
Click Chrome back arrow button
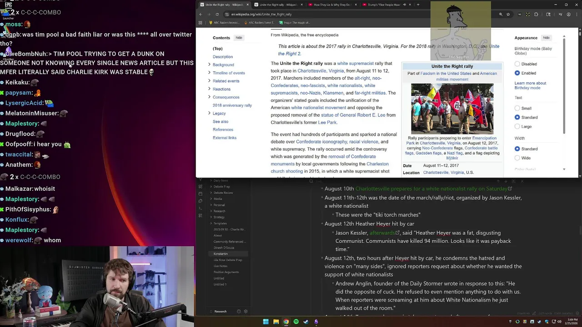click(201, 14)
